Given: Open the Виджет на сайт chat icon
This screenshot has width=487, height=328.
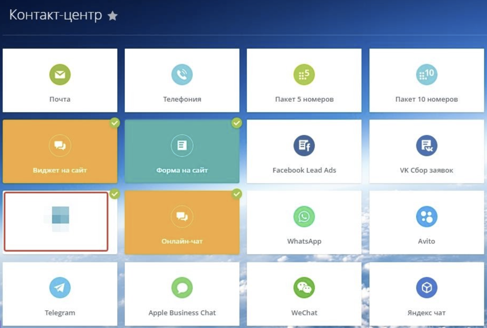Looking at the screenshot, I should tap(60, 145).
